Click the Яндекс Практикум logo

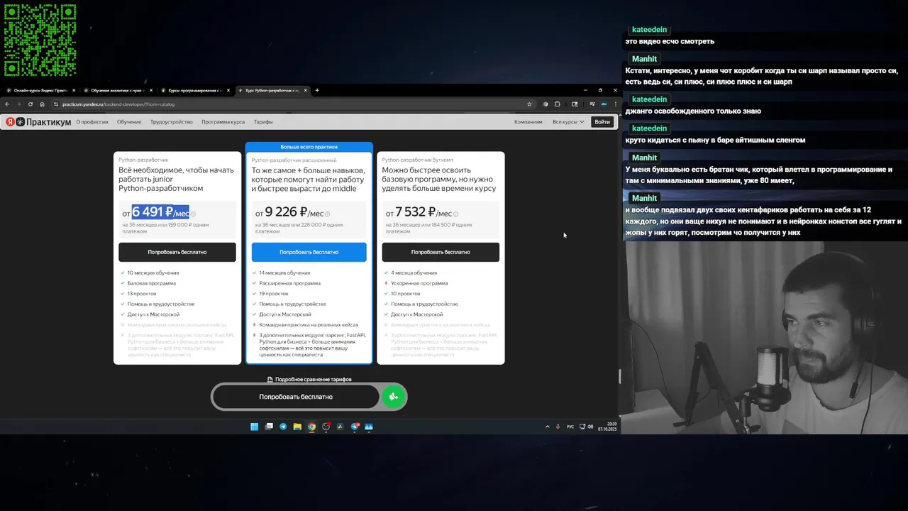[x=38, y=122]
